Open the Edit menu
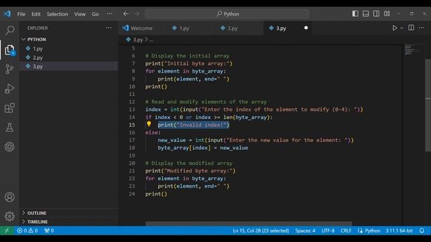 tap(36, 14)
